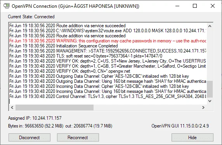
Task: Click the Reconnect button
Action: [78, 137]
